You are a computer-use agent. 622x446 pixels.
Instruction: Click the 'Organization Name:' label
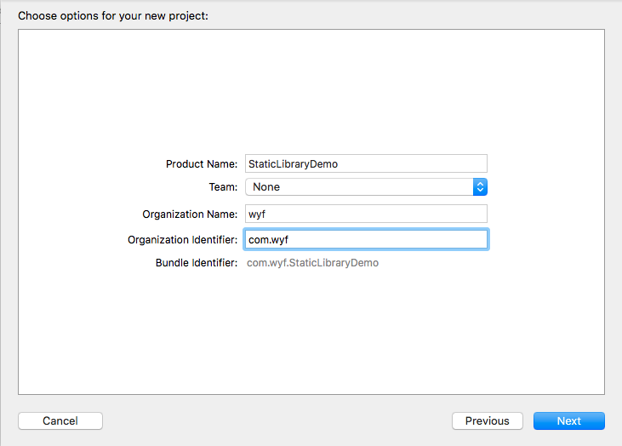tap(190, 214)
